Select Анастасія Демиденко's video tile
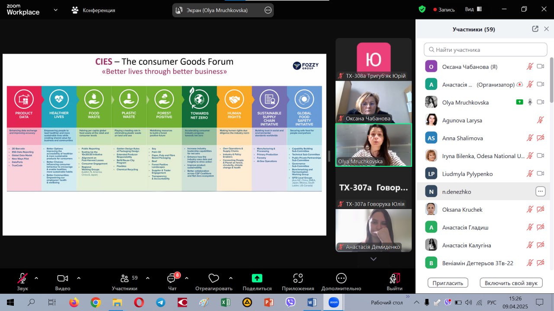 tap(374, 230)
